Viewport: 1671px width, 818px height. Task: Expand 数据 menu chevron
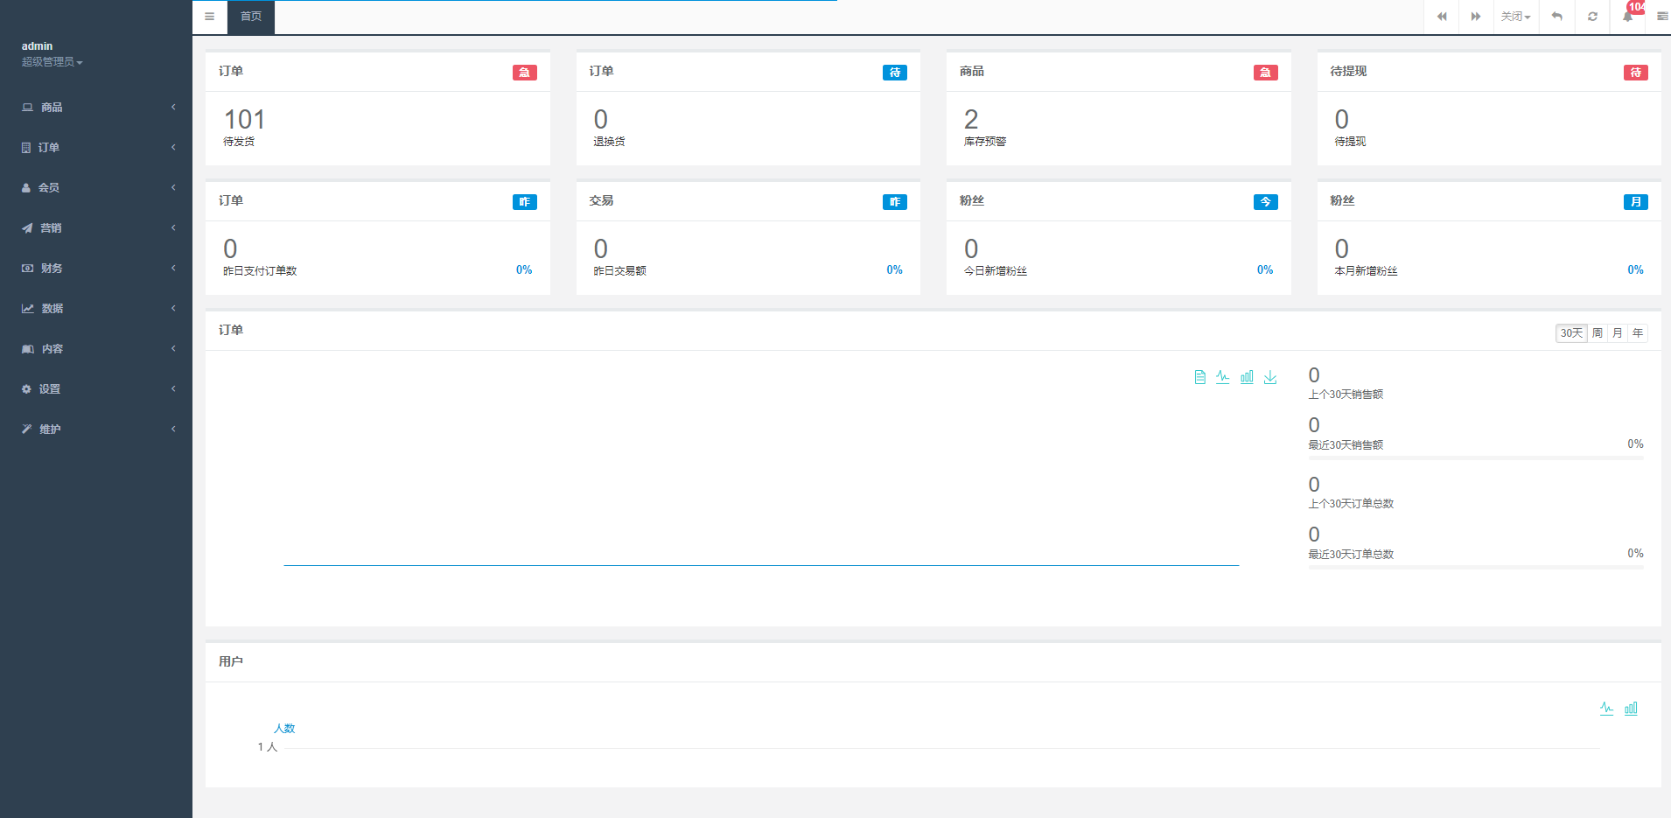[173, 308]
